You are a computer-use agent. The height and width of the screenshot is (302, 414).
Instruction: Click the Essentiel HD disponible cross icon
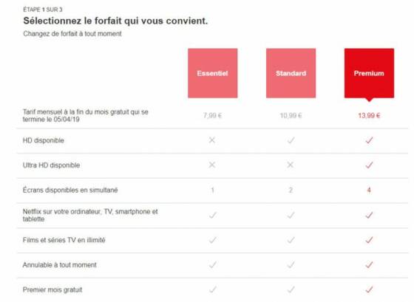212,140
